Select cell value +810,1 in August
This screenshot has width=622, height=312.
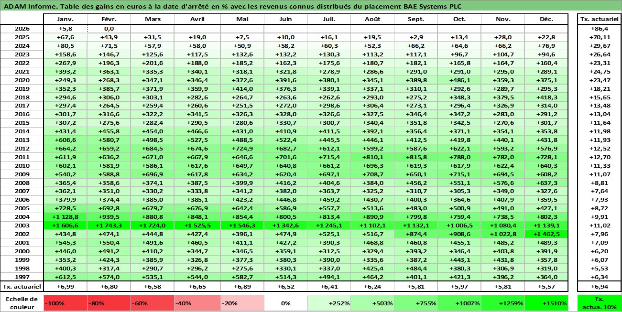[372, 157]
